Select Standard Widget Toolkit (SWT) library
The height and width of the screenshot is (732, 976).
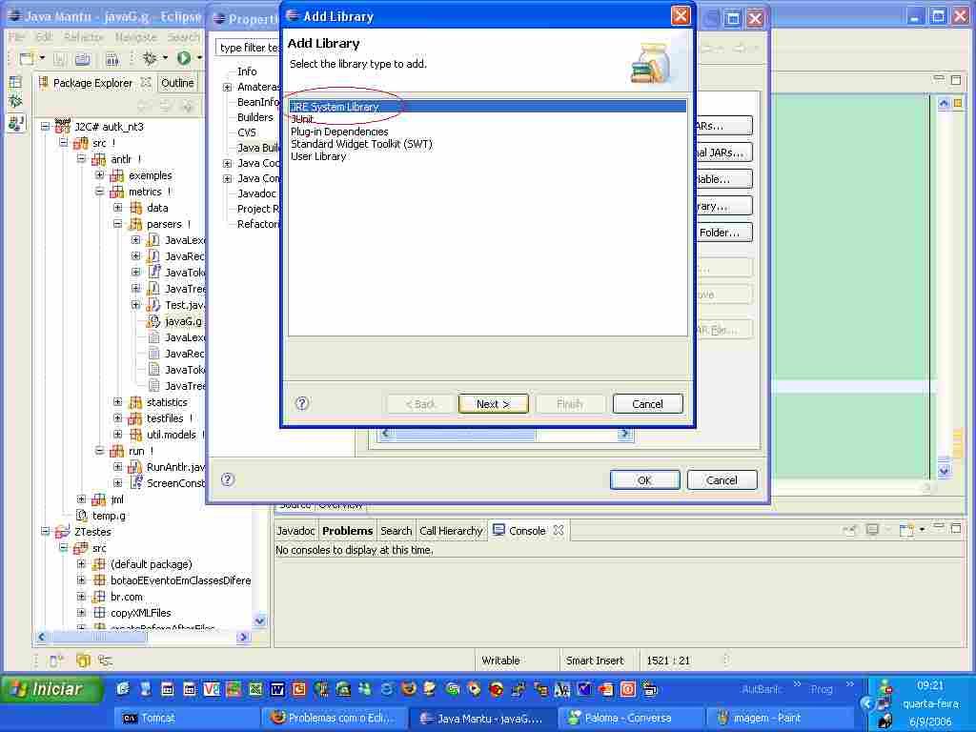pyautogui.click(x=361, y=144)
